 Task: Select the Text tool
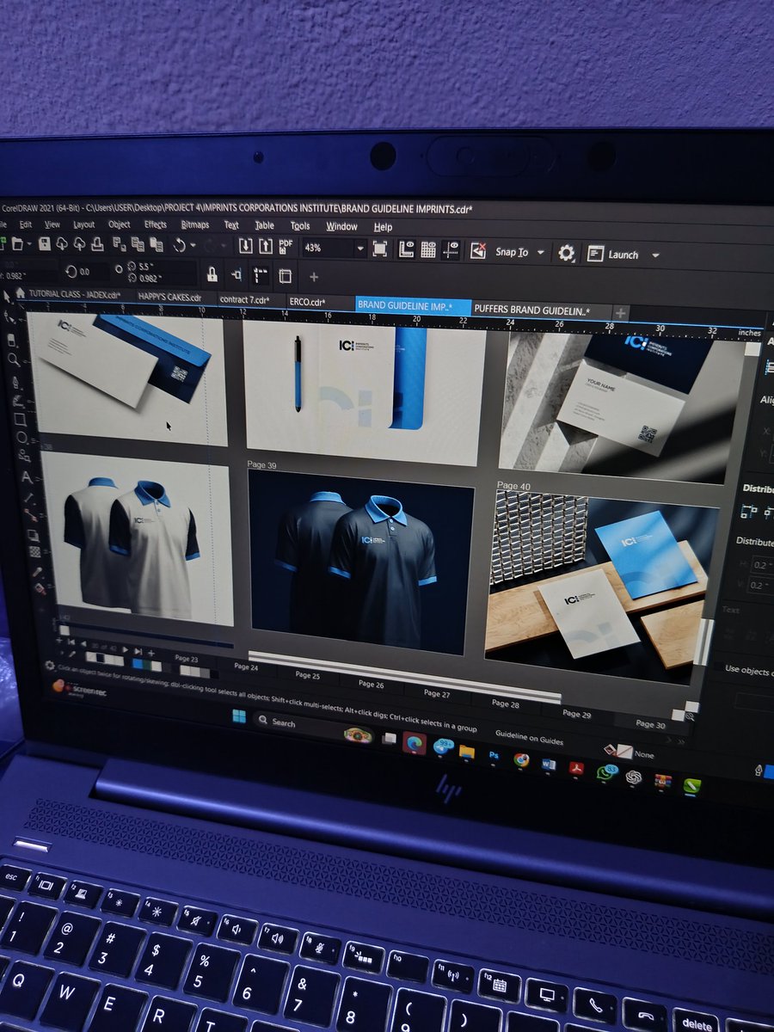coord(27,477)
